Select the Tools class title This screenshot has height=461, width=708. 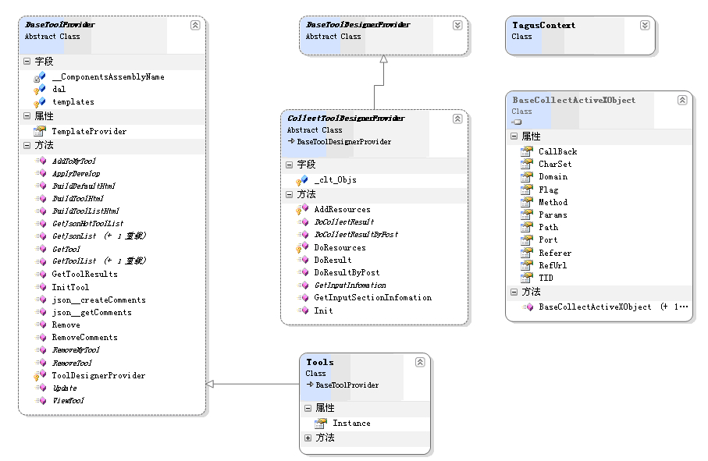click(x=320, y=362)
